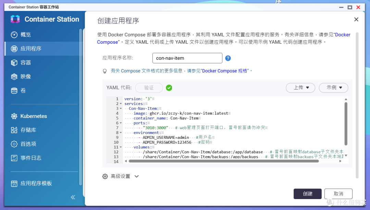Click the 事件日志 event log icon
Image resolution: width=370 pixels, height=210 pixels.
[14, 158]
